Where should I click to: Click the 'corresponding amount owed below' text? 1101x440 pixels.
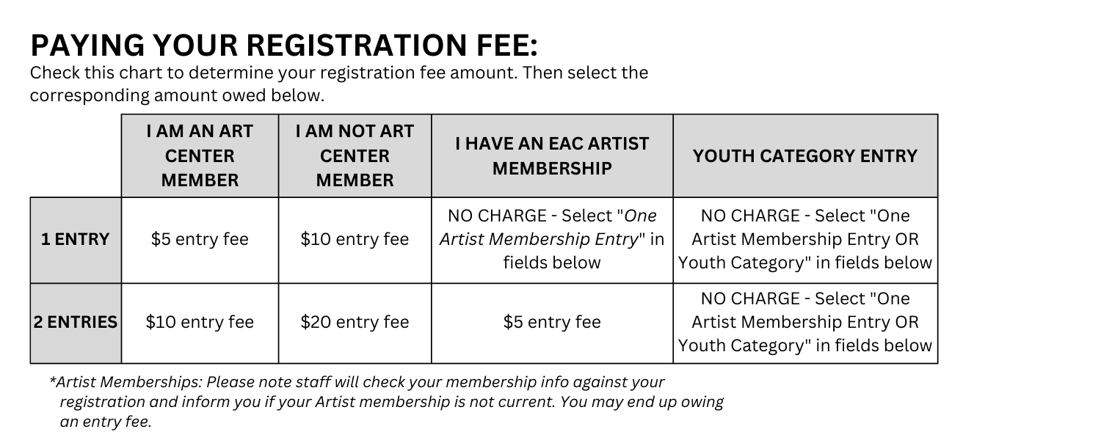coord(177,96)
